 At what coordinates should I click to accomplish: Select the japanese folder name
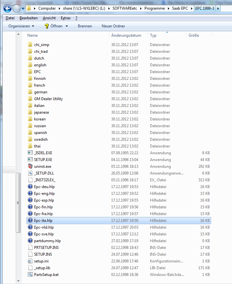(42, 112)
